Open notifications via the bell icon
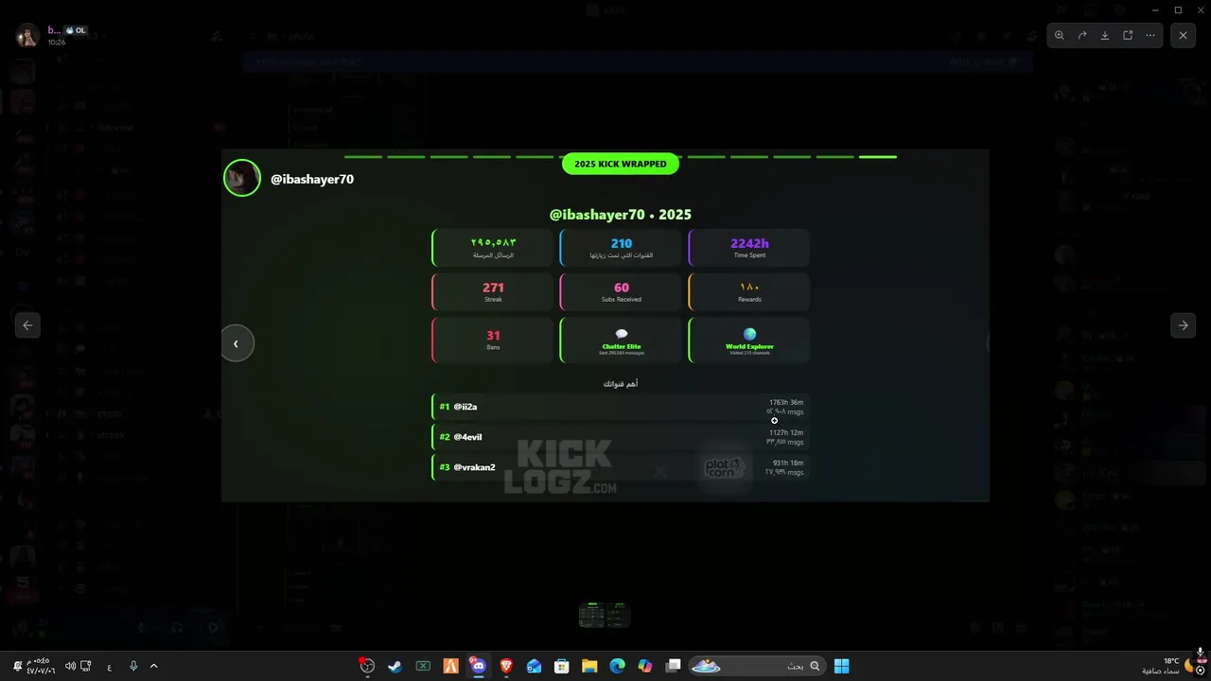This screenshot has height=681, width=1211. [17, 666]
